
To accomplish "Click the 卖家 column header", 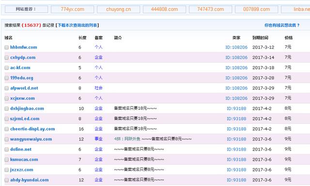I will (236, 38).
